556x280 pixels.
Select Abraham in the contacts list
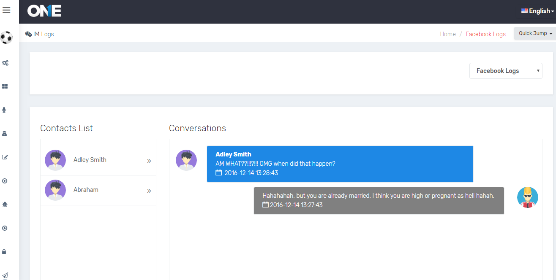click(x=86, y=190)
